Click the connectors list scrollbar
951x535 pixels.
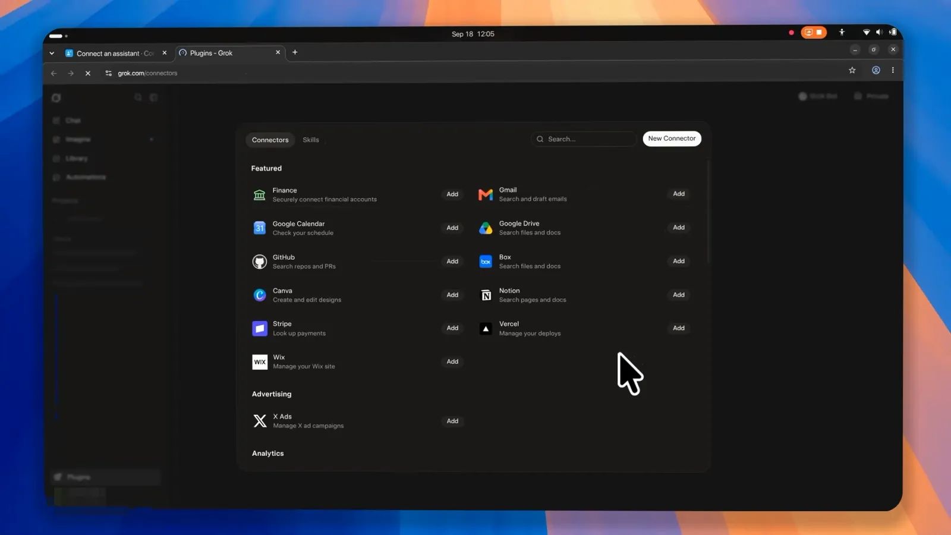[708, 212]
